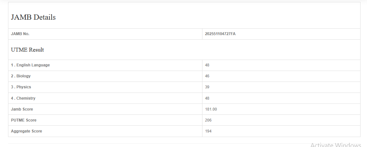The width and height of the screenshot is (367, 147).
Task: Select the JAMB No. label cell
Action: (20, 34)
